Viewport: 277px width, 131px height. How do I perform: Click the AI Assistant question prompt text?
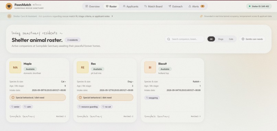(74, 16)
